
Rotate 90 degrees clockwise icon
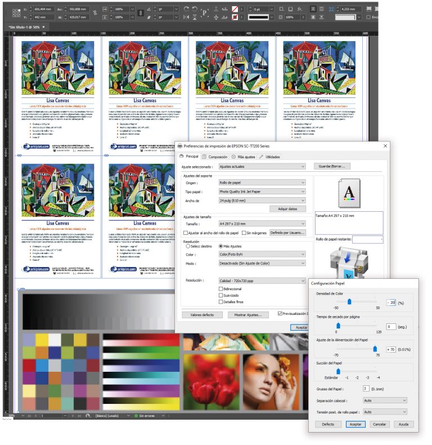coord(186,9)
